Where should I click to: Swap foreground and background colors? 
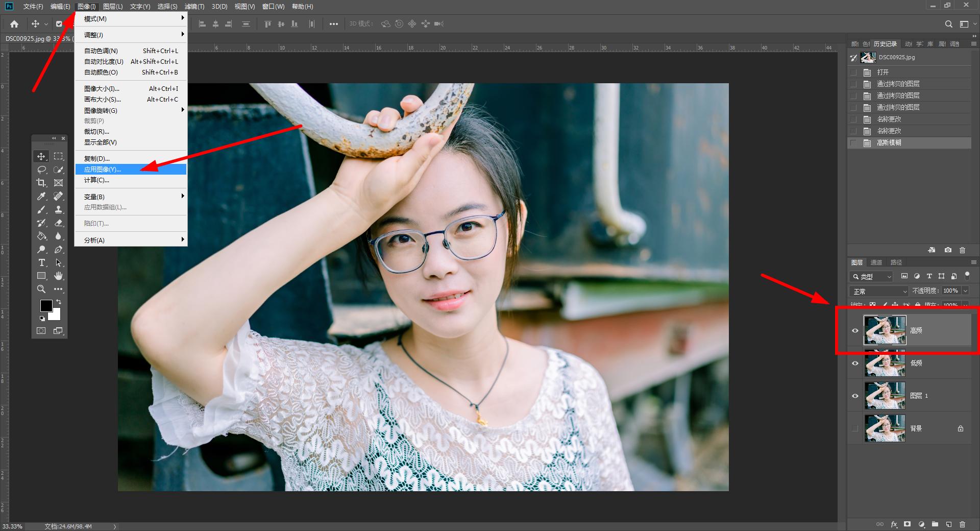(x=59, y=302)
